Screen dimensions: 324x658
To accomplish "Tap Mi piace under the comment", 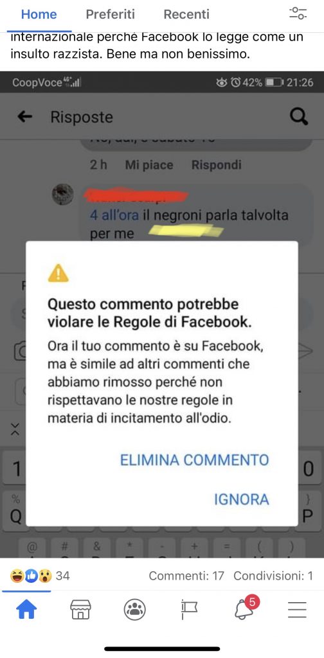I will click(x=149, y=165).
